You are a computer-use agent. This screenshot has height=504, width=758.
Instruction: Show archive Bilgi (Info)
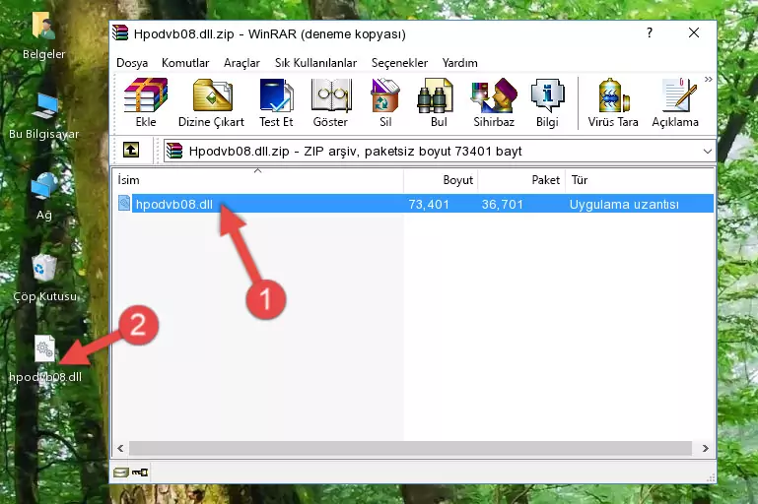tap(547, 102)
